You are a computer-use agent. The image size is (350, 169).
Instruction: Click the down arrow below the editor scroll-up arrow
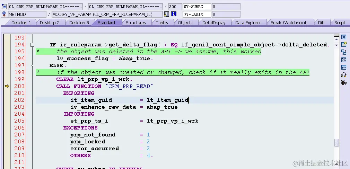pyautogui.click(x=336, y=45)
